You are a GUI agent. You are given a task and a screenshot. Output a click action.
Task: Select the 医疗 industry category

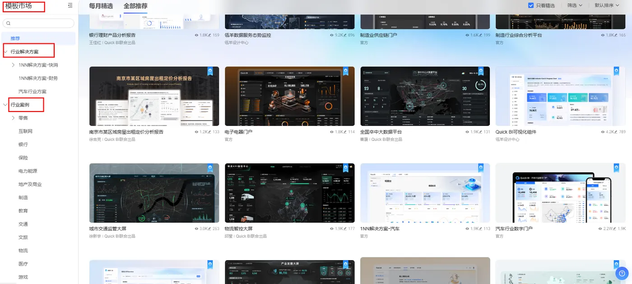(23, 264)
